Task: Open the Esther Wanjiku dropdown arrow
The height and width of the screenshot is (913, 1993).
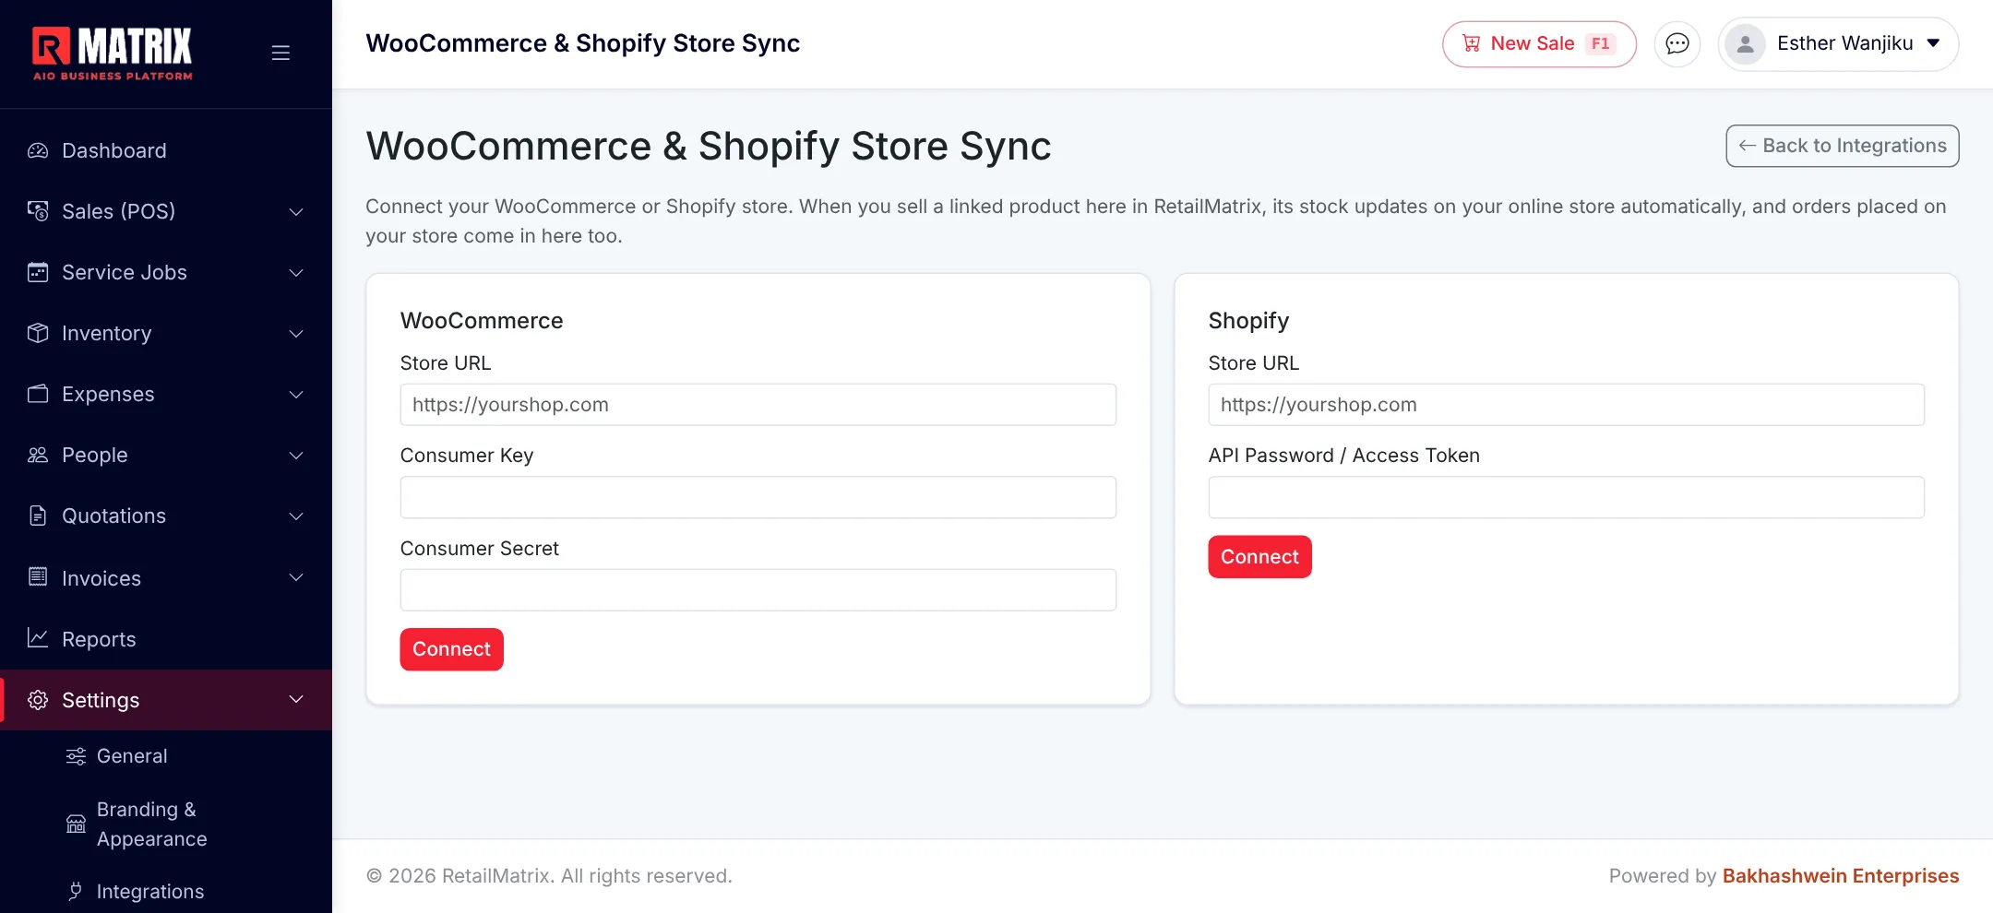Action: coord(1934,43)
